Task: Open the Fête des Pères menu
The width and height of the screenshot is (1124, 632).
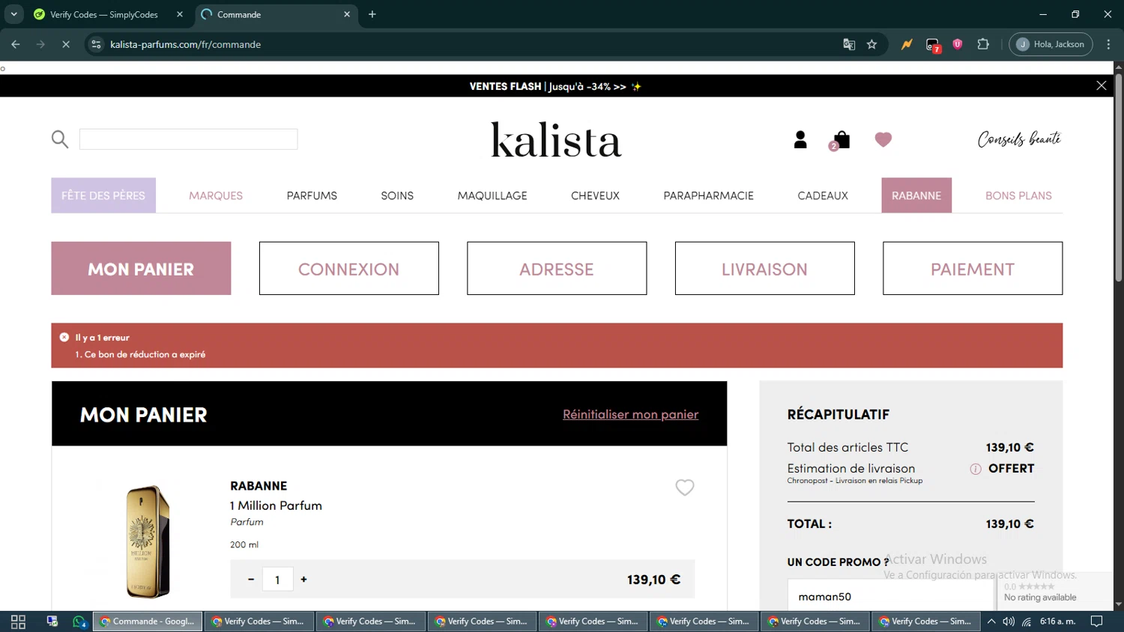Action: click(103, 195)
